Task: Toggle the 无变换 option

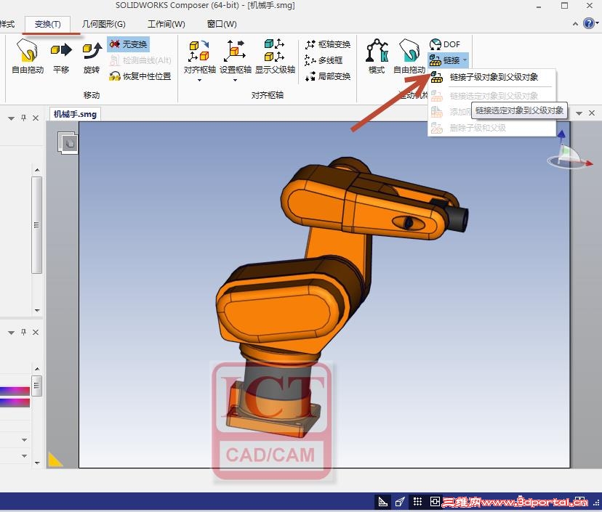Action: (x=128, y=44)
